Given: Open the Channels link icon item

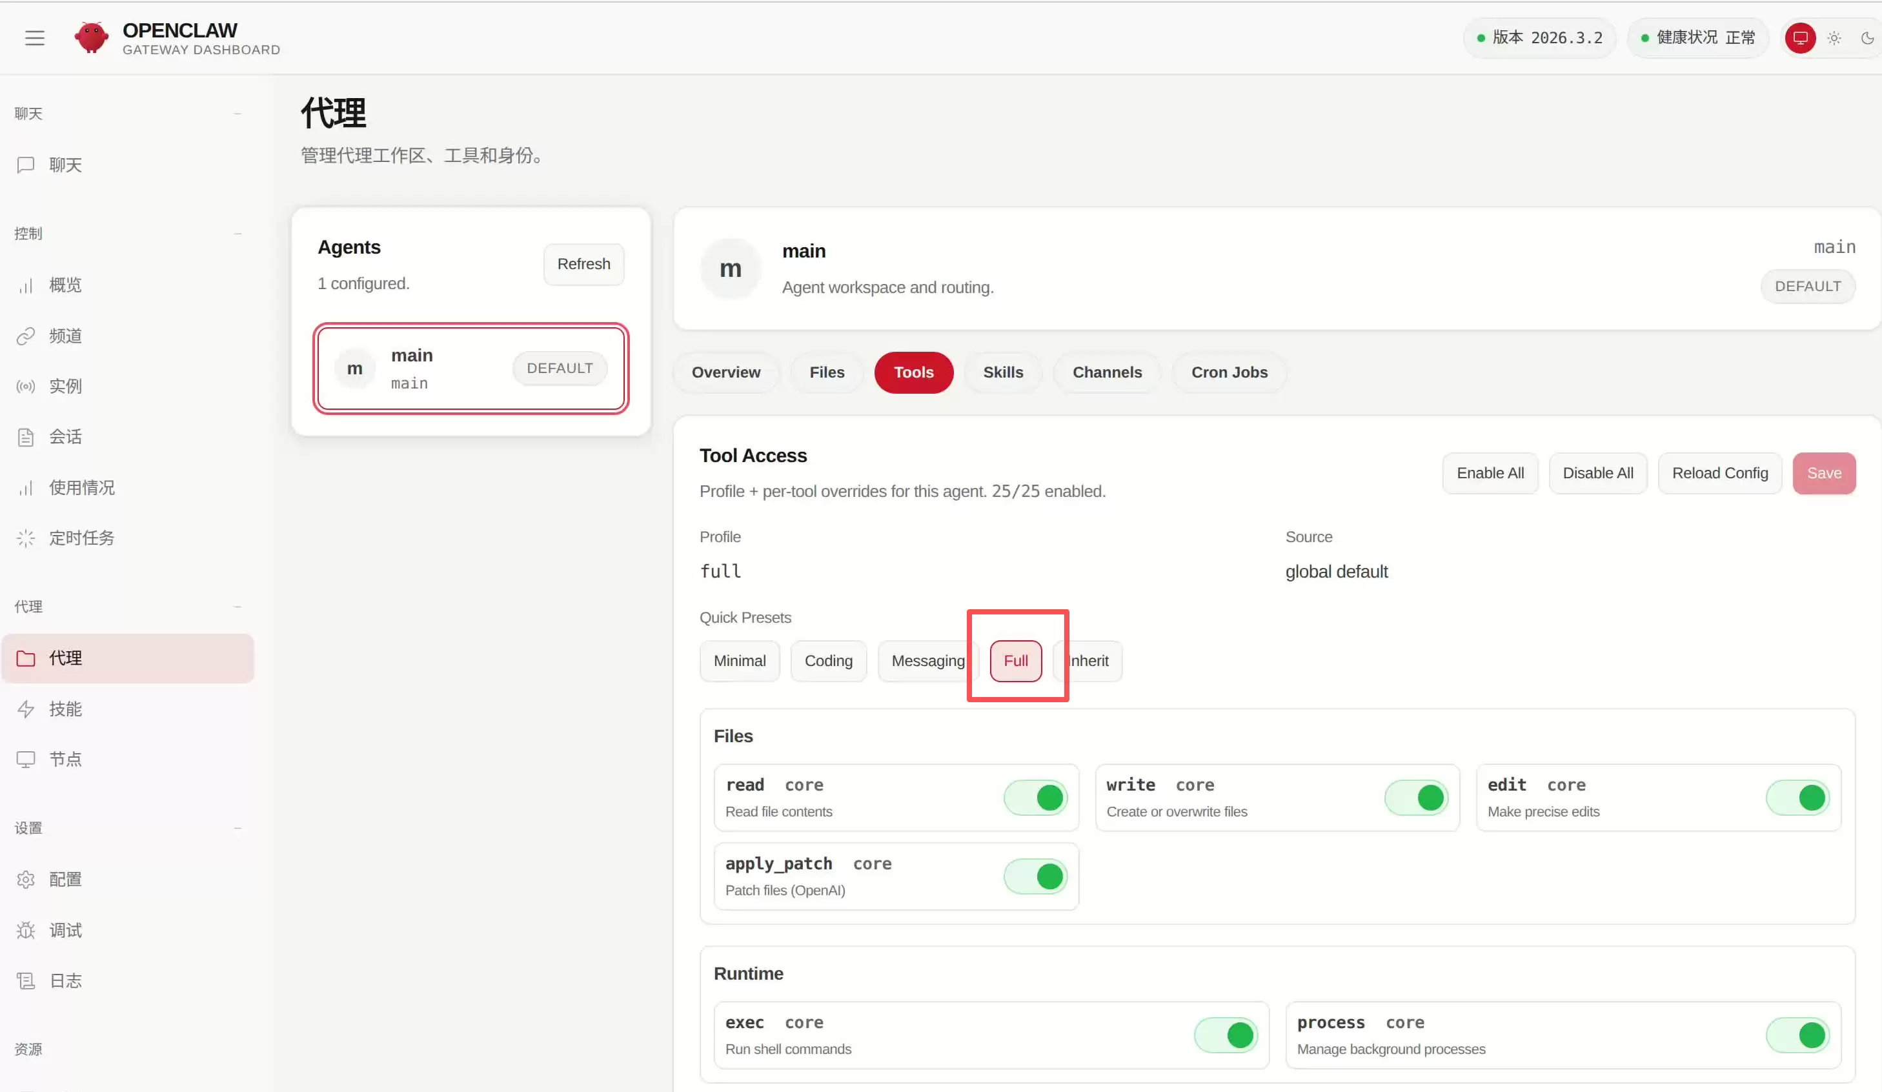Looking at the screenshot, I should [x=25, y=336].
